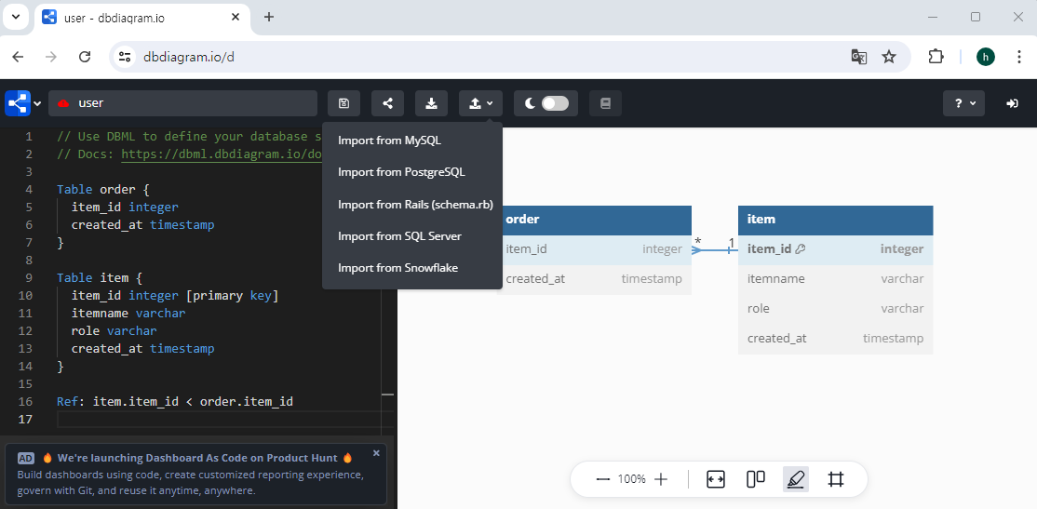Reload the page with browser refresh
The height and width of the screenshot is (509, 1037).
(85, 57)
